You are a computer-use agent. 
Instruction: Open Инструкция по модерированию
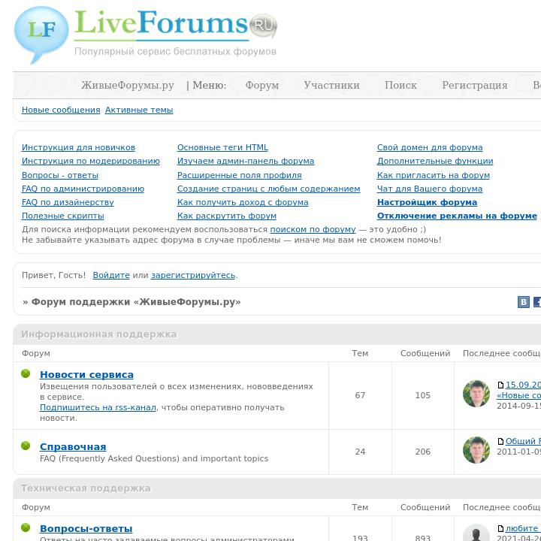click(x=91, y=161)
